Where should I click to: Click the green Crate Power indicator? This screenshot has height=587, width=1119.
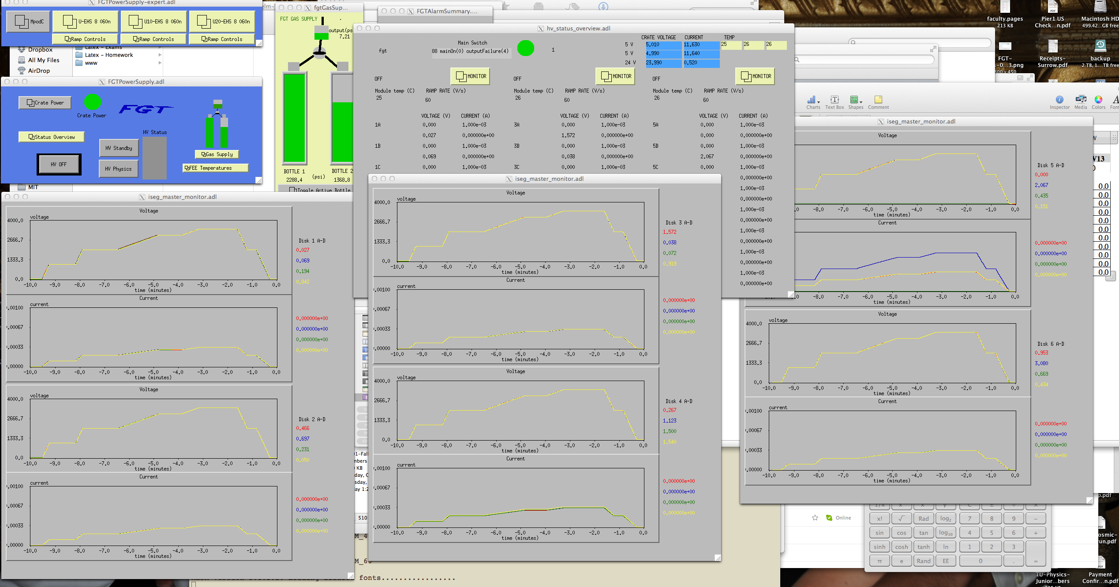pos(93,102)
